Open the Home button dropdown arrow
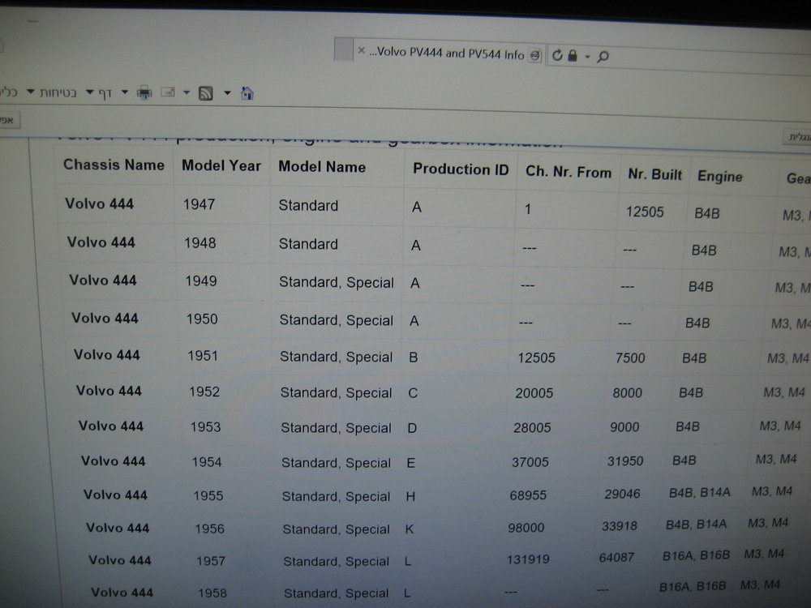 pos(227,93)
